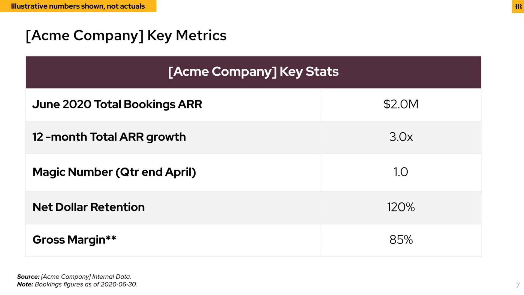Viewport: 524px width, 295px height.
Task: Select the Gross Margin** label
Action: pos(74,240)
